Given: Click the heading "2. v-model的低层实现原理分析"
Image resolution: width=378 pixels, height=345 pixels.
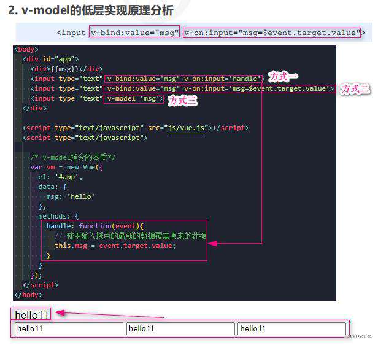Looking at the screenshot, I should 91,10.
